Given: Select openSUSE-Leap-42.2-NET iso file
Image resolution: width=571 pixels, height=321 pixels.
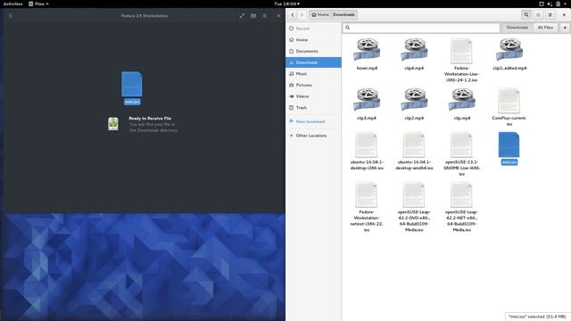Looking at the screenshot, I should (x=461, y=207).
